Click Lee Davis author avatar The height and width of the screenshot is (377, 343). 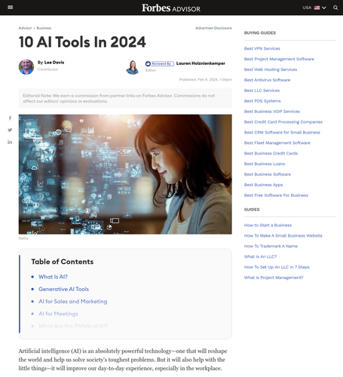[26, 67]
